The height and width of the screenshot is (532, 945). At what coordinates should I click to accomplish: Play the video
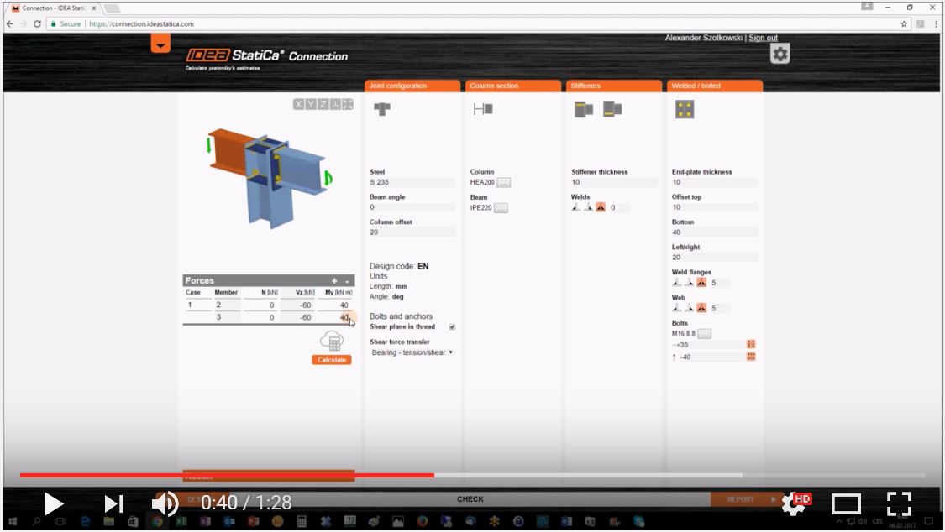coord(53,503)
